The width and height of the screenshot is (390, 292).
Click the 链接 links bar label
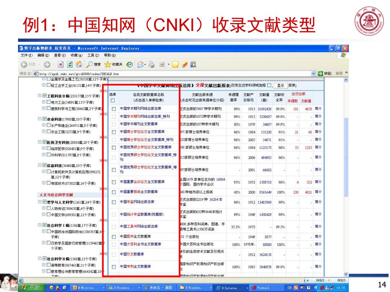coord(339,74)
